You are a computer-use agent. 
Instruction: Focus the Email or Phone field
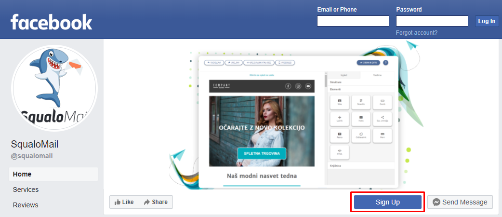pos(353,21)
